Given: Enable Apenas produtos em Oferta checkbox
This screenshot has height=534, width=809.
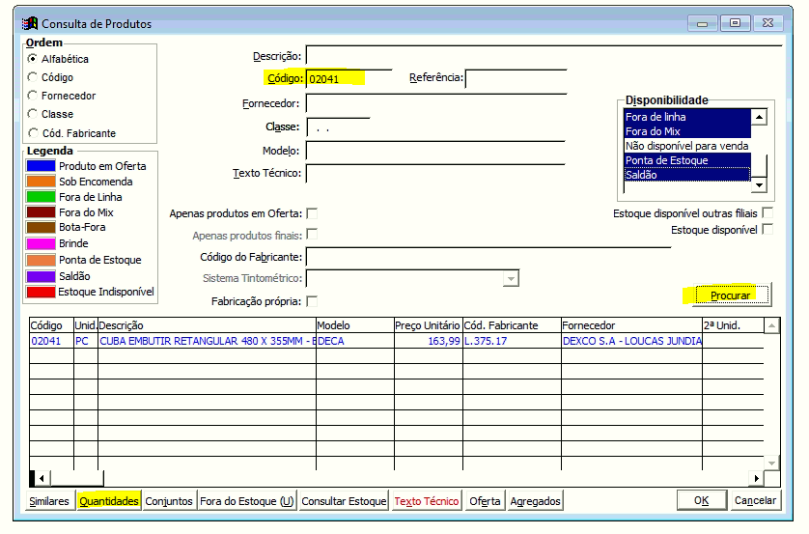Looking at the screenshot, I should [x=312, y=213].
